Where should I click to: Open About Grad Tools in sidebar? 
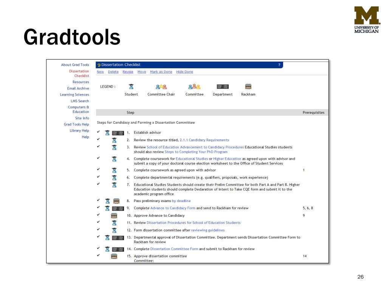[x=75, y=65]
